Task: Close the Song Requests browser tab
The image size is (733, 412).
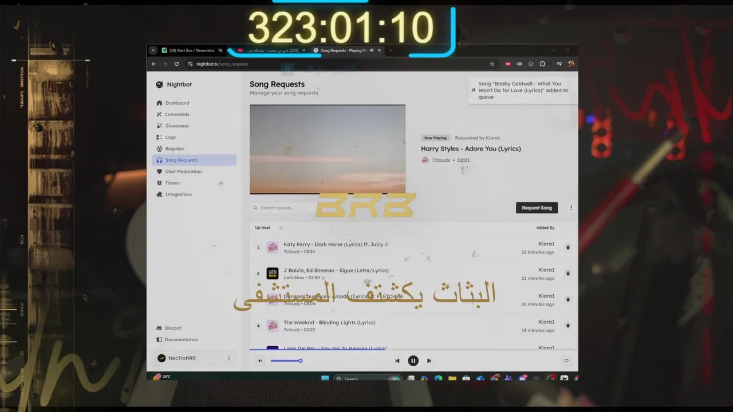Action: point(379,50)
